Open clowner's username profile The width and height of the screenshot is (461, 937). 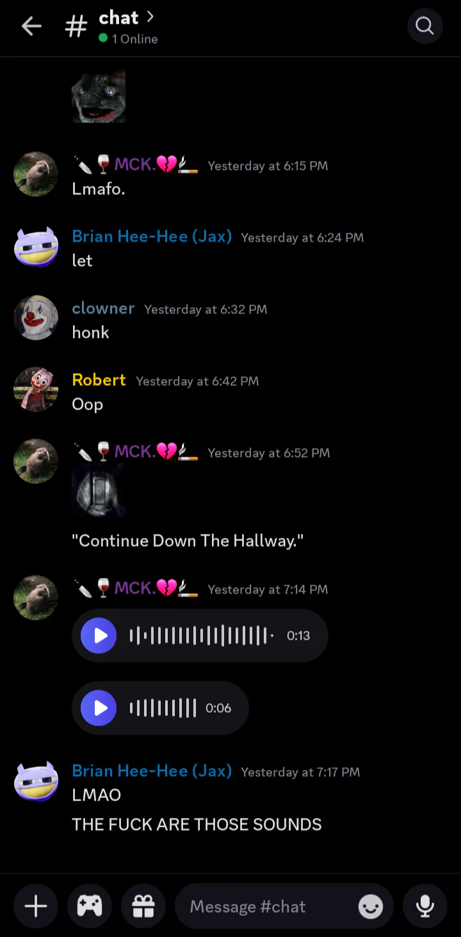click(103, 308)
